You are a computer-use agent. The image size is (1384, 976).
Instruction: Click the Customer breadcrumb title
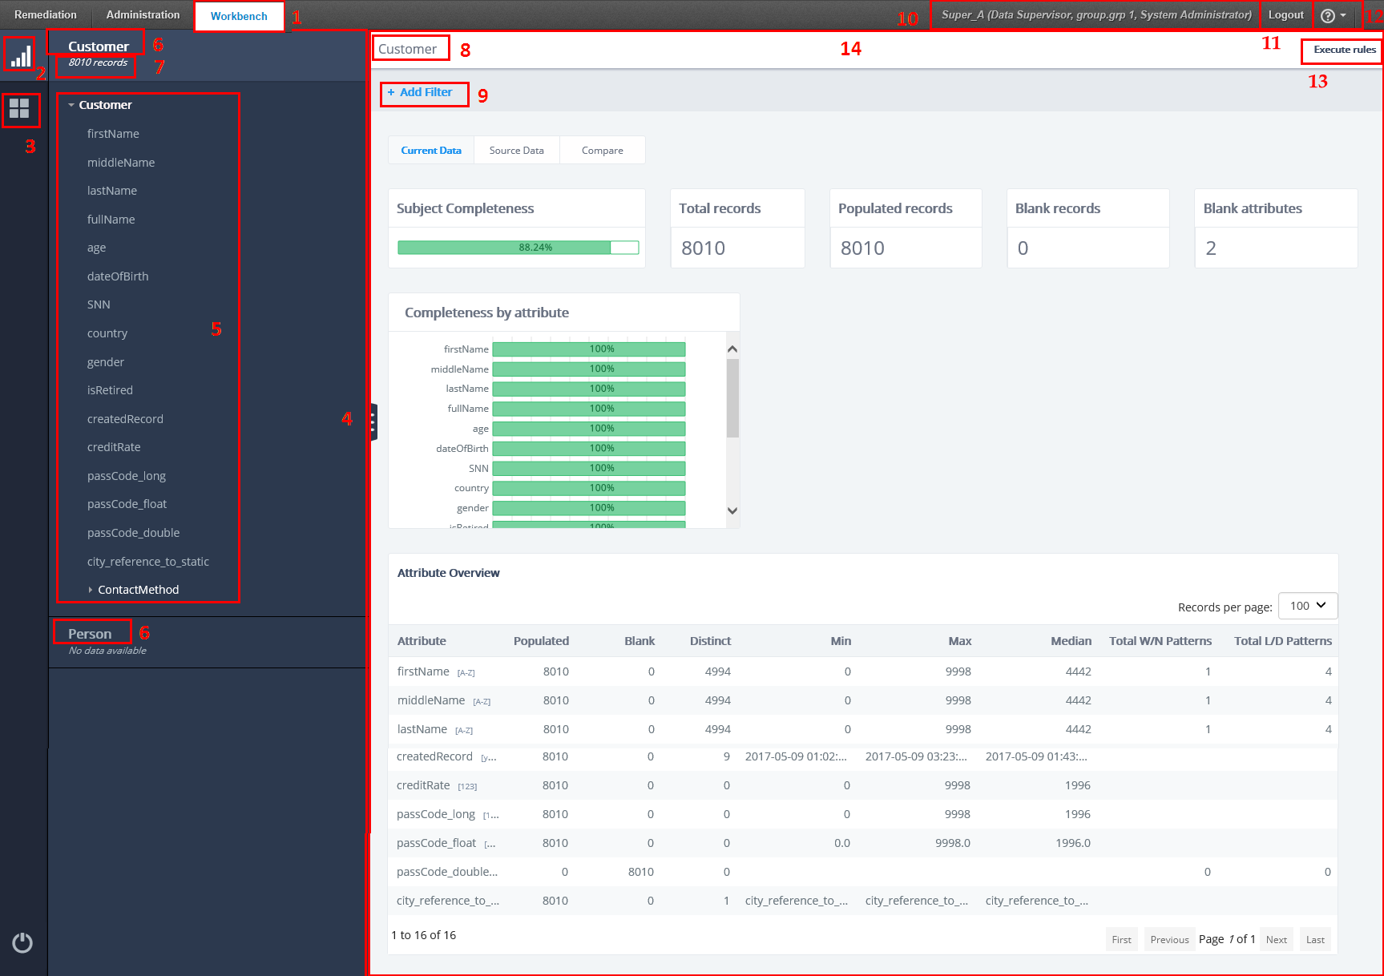(x=407, y=49)
